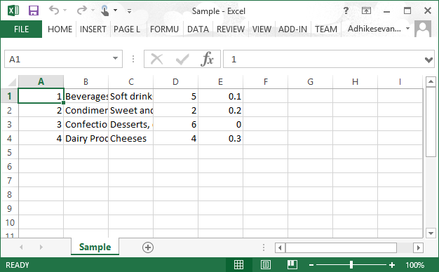Screen dimensions: 439x272
Task: Select the Sample sheet tab
Action: (95, 247)
